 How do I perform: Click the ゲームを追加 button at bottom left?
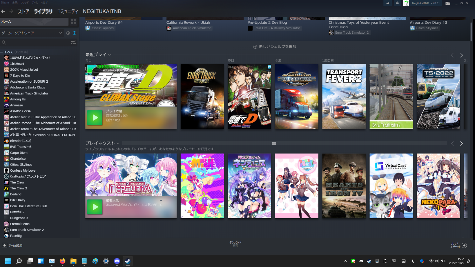13,245
